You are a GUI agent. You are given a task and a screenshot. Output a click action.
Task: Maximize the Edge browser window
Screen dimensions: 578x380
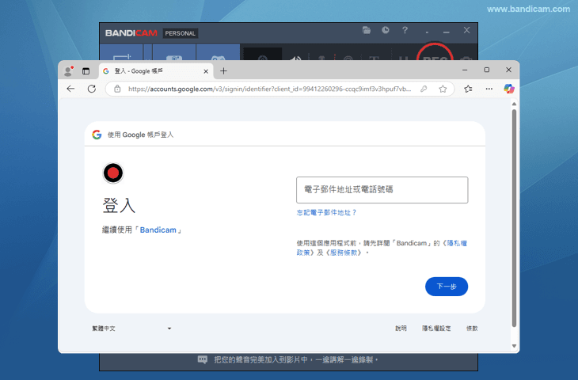pos(487,70)
